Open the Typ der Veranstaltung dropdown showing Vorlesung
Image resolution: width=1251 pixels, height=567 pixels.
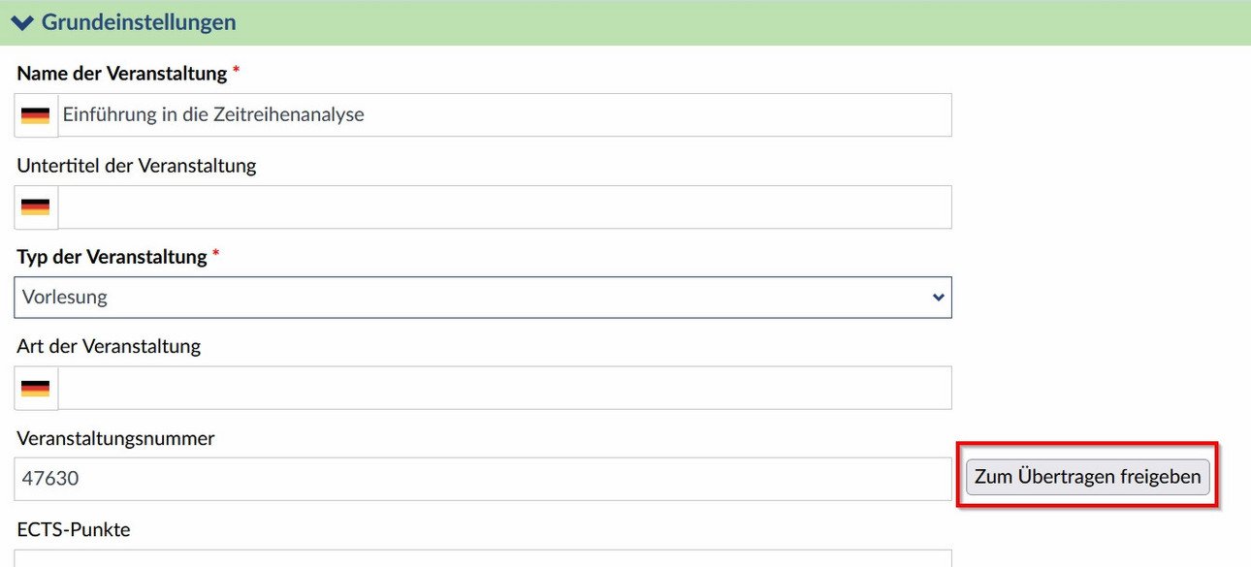click(x=483, y=298)
